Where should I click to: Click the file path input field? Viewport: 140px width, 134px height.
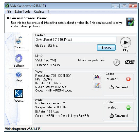pos(75,40)
